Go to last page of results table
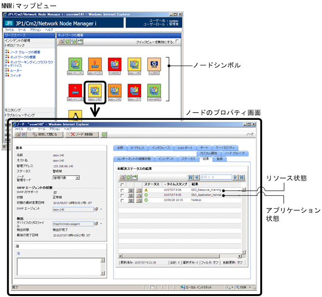 242,177
